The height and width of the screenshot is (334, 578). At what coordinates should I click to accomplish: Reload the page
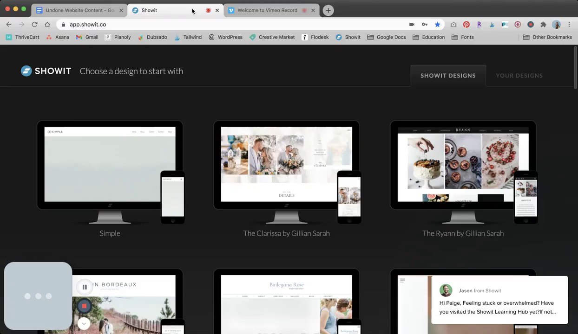tap(34, 25)
